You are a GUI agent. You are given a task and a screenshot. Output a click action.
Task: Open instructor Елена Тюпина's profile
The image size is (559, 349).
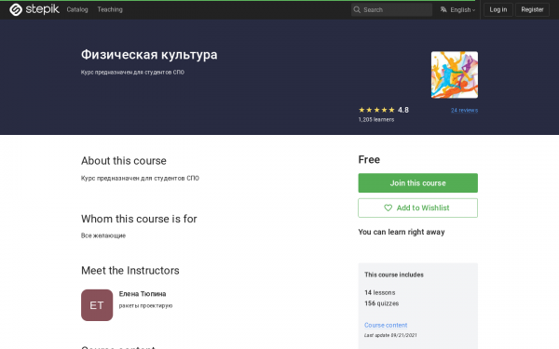tap(143, 294)
